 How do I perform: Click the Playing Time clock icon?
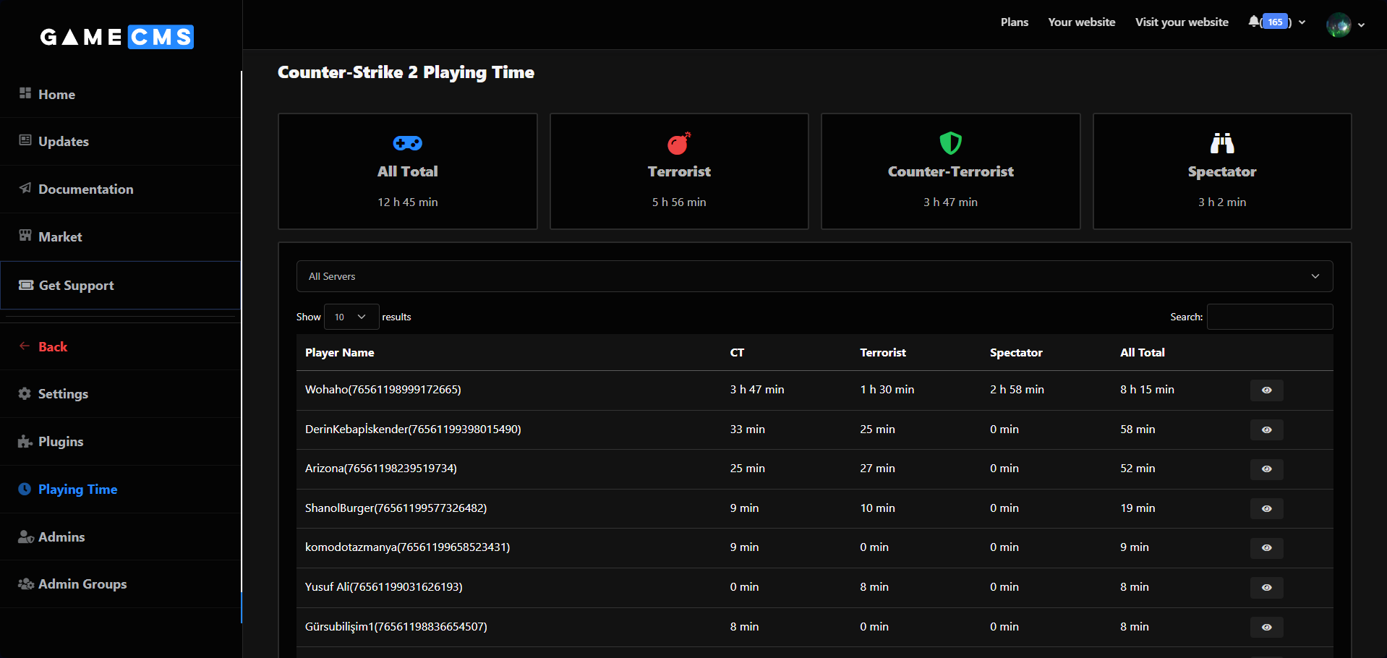pyautogui.click(x=25, y=489)
